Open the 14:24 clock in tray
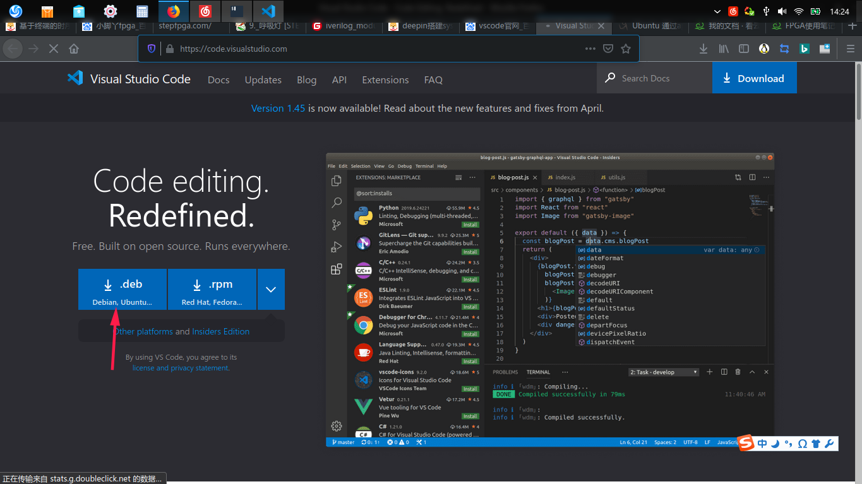Image resolution: width=862 pixels, height=484 pixels. 839,11
